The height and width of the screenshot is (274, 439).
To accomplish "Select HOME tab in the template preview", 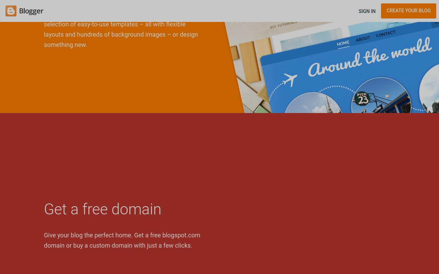I will [343, 43].
